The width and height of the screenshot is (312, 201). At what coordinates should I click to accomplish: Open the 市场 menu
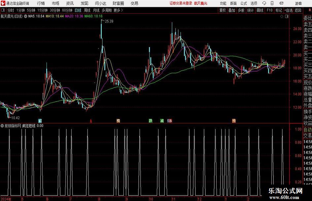pyautogui.click(x=55, y=3)
